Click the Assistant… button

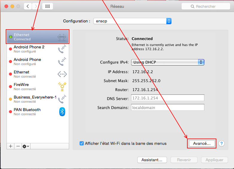point(152,160)
